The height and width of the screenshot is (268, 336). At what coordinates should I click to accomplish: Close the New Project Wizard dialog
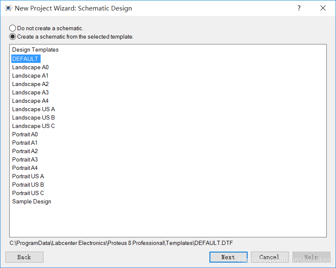coord(323,8)
